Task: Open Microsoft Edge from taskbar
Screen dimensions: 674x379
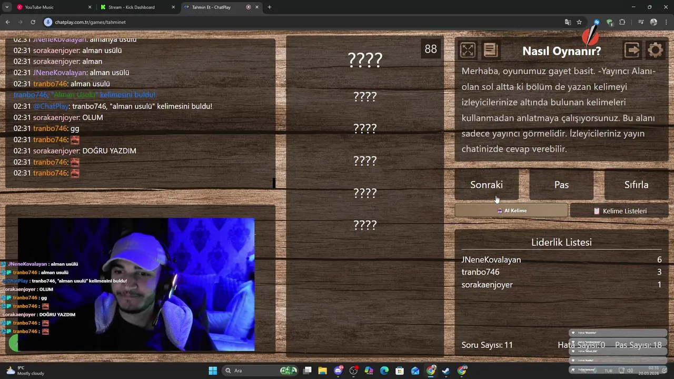Action: tap(384, 371)
